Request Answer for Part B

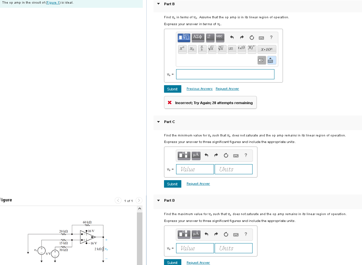tap(227, 89)
